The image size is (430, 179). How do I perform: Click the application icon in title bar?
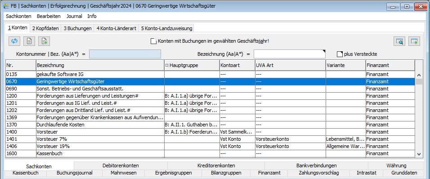point(5,6)
